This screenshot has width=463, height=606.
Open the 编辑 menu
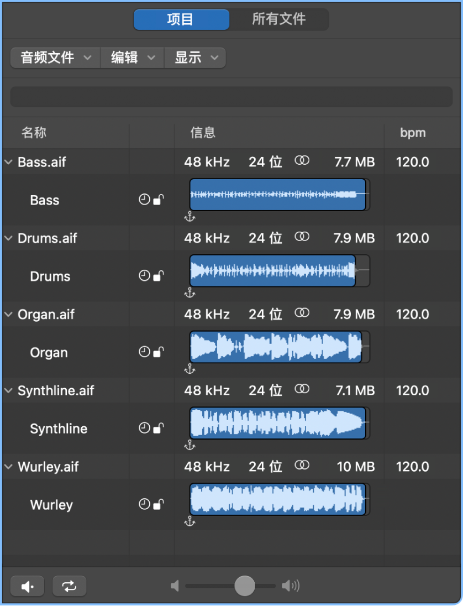(132, 58)
